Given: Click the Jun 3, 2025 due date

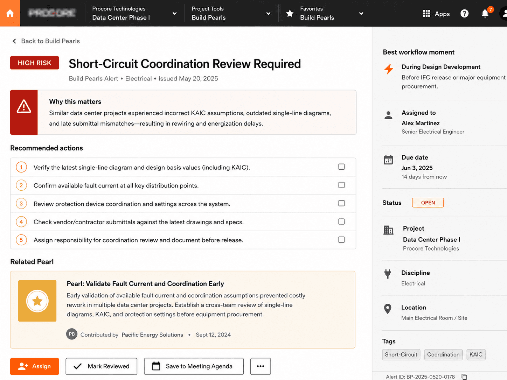Looking at the screenshot, I should click(417, 168).
